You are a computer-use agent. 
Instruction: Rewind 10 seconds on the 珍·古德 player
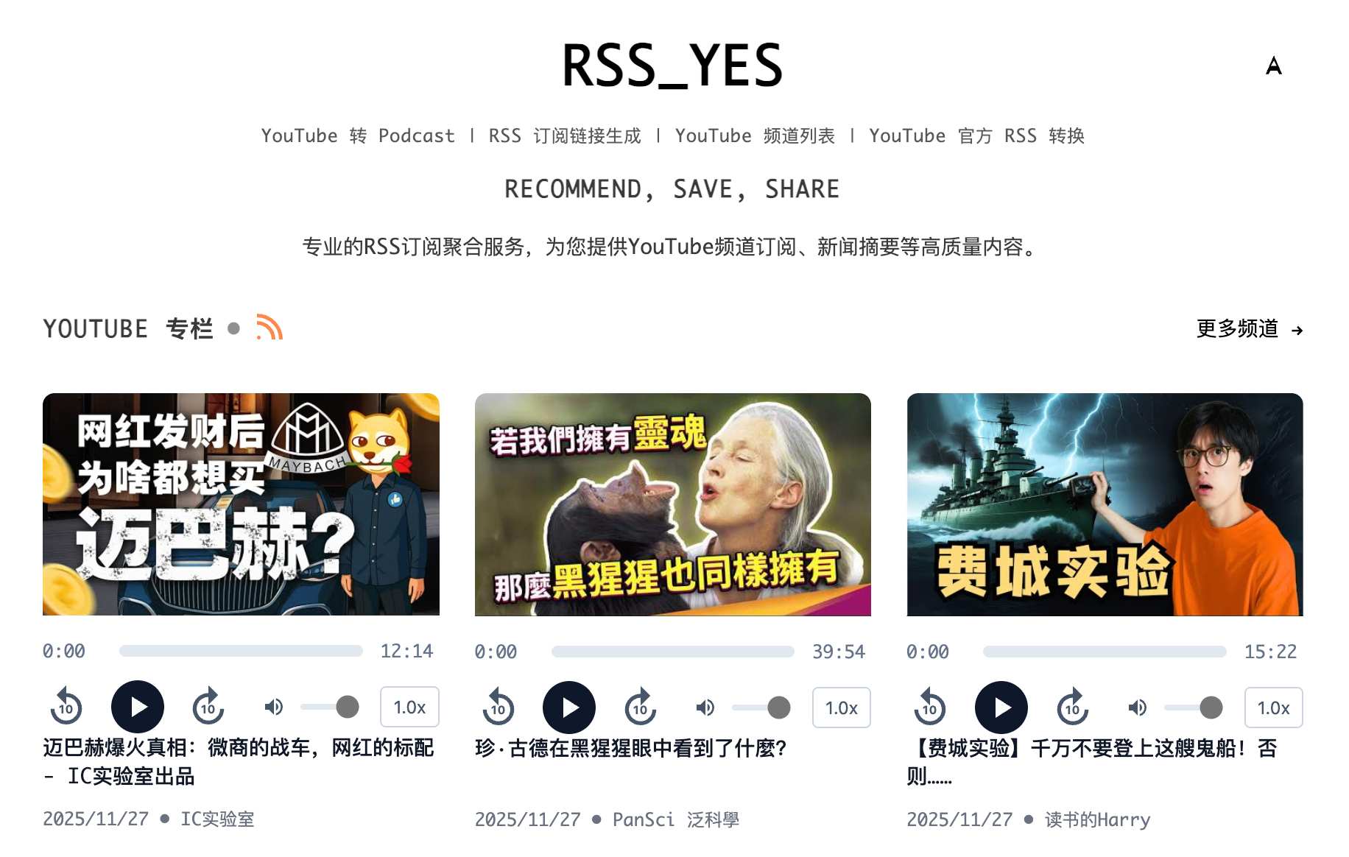click(499, 708)
